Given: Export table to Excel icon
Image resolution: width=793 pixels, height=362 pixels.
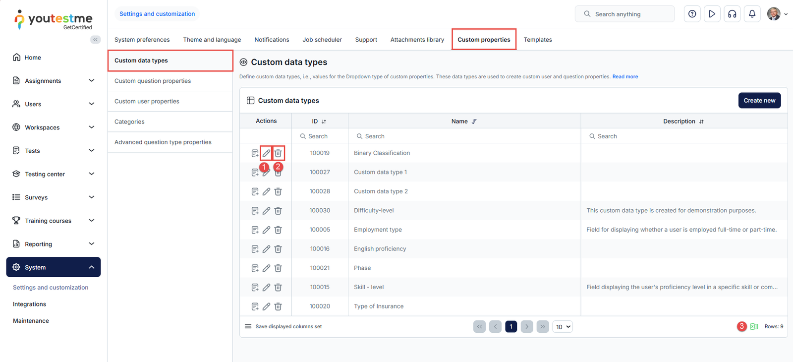Looking at the screenshot, I should click(754, 326).
